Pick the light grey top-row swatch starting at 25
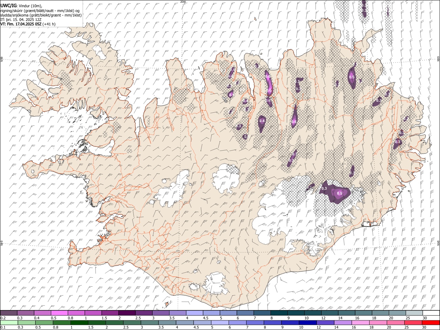This screenshot has width=440, height=330. (414, 313)
